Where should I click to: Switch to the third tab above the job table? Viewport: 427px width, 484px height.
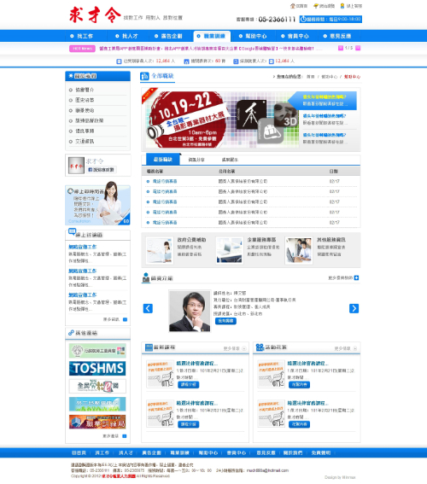coord(230,160)
